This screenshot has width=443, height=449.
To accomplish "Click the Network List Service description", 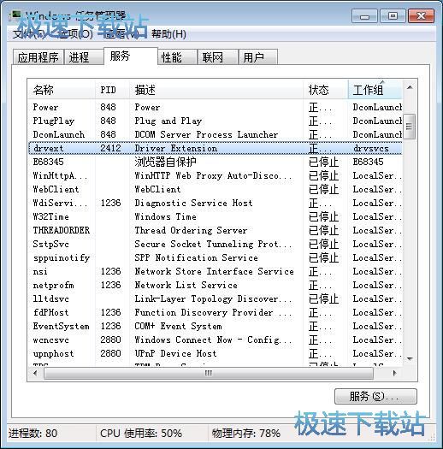I will pyautogui.click(x=186, y=285).
